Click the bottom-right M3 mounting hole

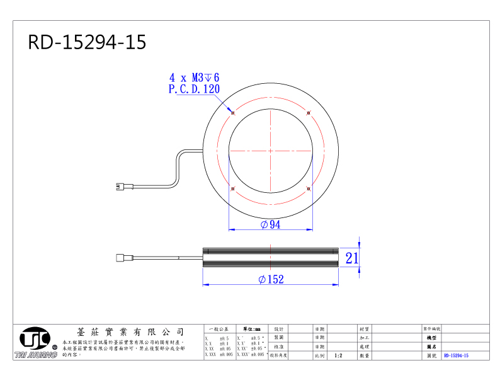308,188
